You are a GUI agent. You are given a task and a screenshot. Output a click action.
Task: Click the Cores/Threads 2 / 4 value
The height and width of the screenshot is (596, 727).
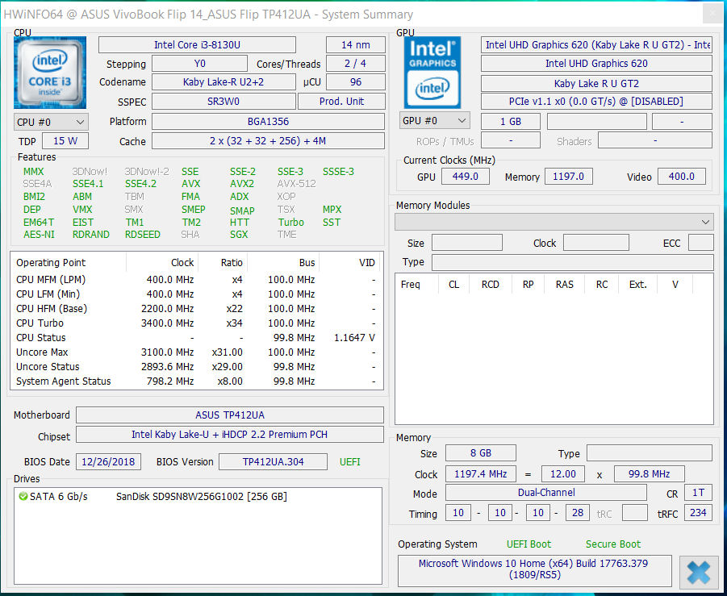[356, 64]
